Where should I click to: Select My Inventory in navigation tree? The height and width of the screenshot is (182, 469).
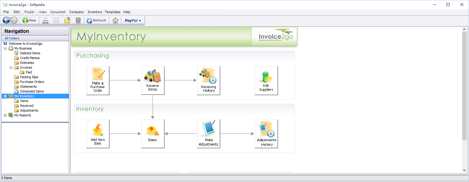[24, 96]
